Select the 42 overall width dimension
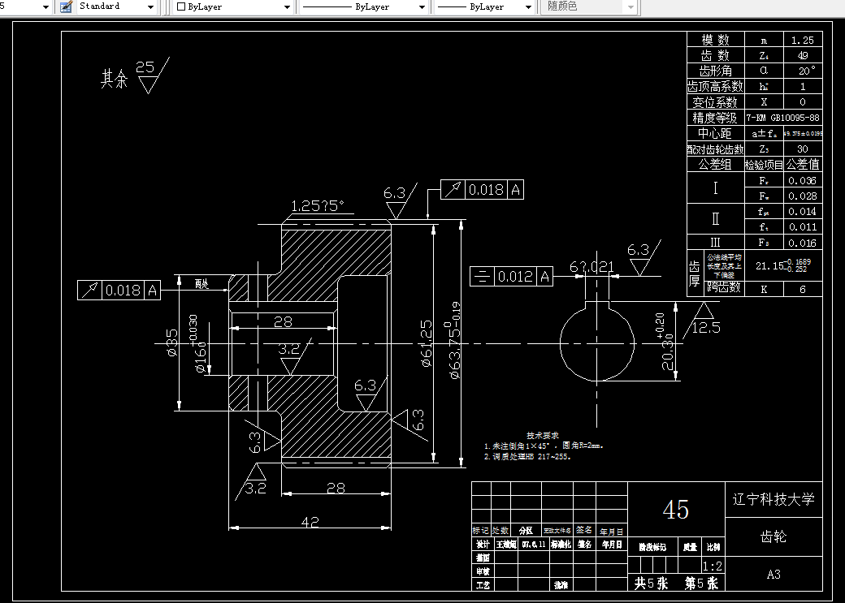 [310, 522]
